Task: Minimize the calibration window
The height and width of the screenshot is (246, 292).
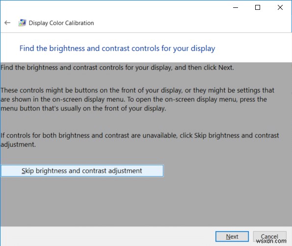Action: click(x=236, y=7)
